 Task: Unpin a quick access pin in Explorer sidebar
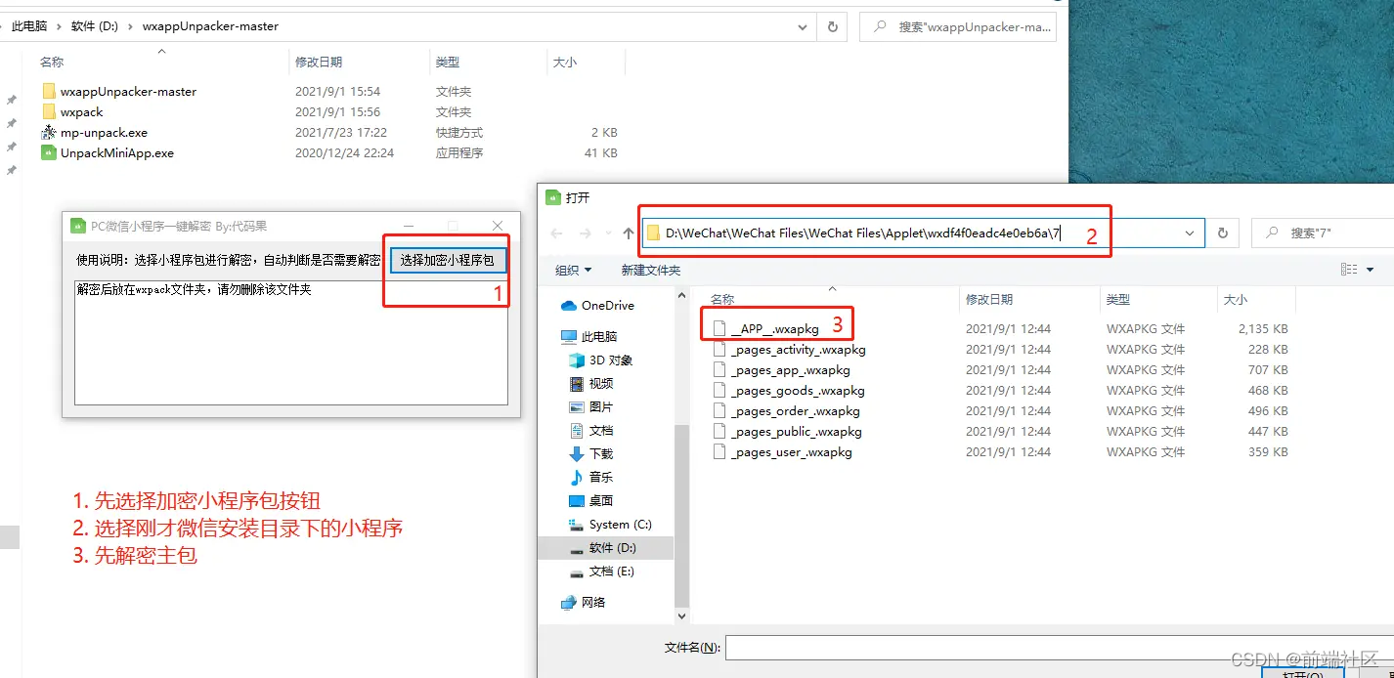(11, 98)
